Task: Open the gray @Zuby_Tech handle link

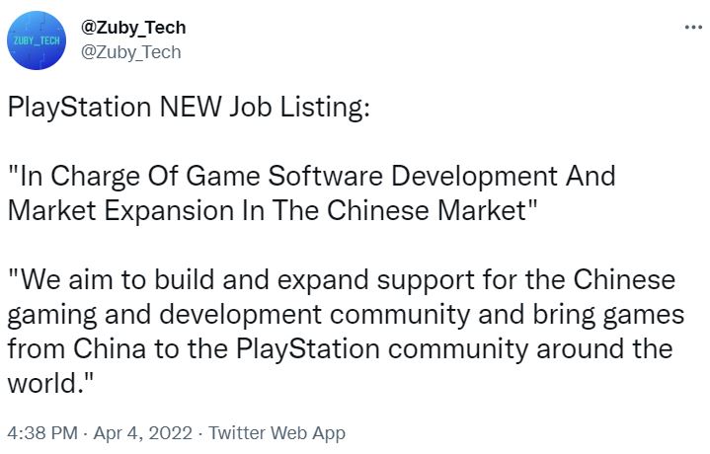Action: 131,52
